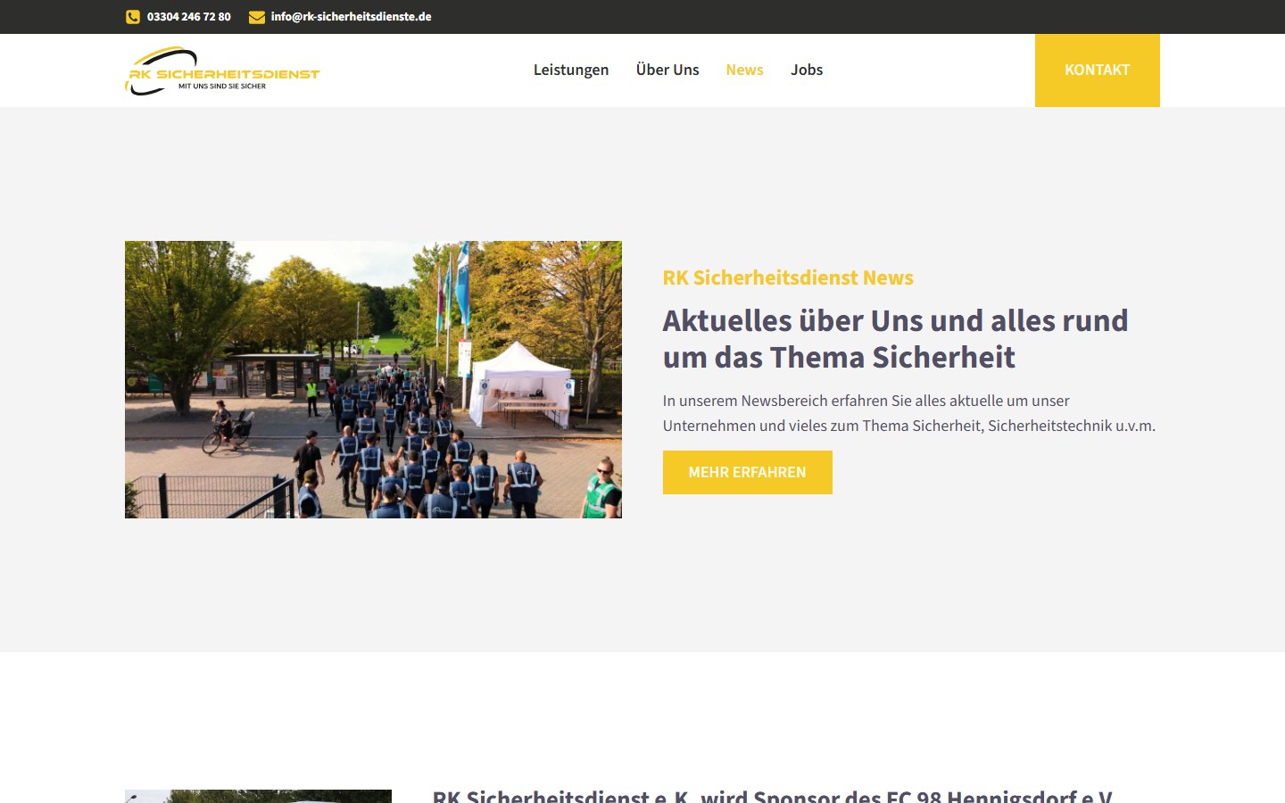1285x803 pixels.
Task: Click the 'In unserem Newsbereich' paragraph
Action: click(x=908, y=413)
